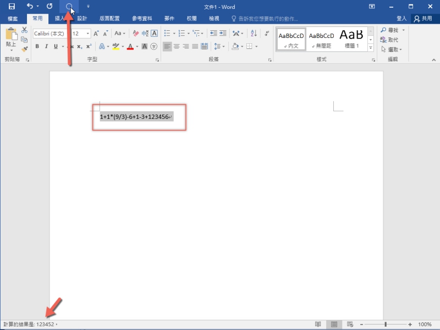Screen dimensions: 440x330
Task: Apply italic formatting
Action: coord(46,46)
